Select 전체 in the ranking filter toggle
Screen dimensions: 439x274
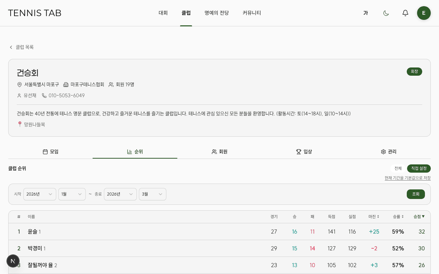[x=398, y=168]
